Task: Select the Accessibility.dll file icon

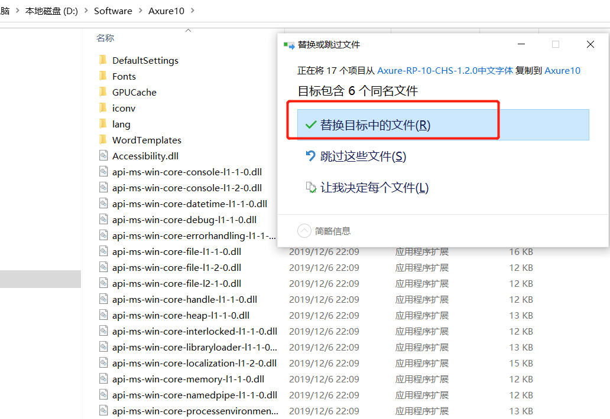Action: (x=103, y=156)
